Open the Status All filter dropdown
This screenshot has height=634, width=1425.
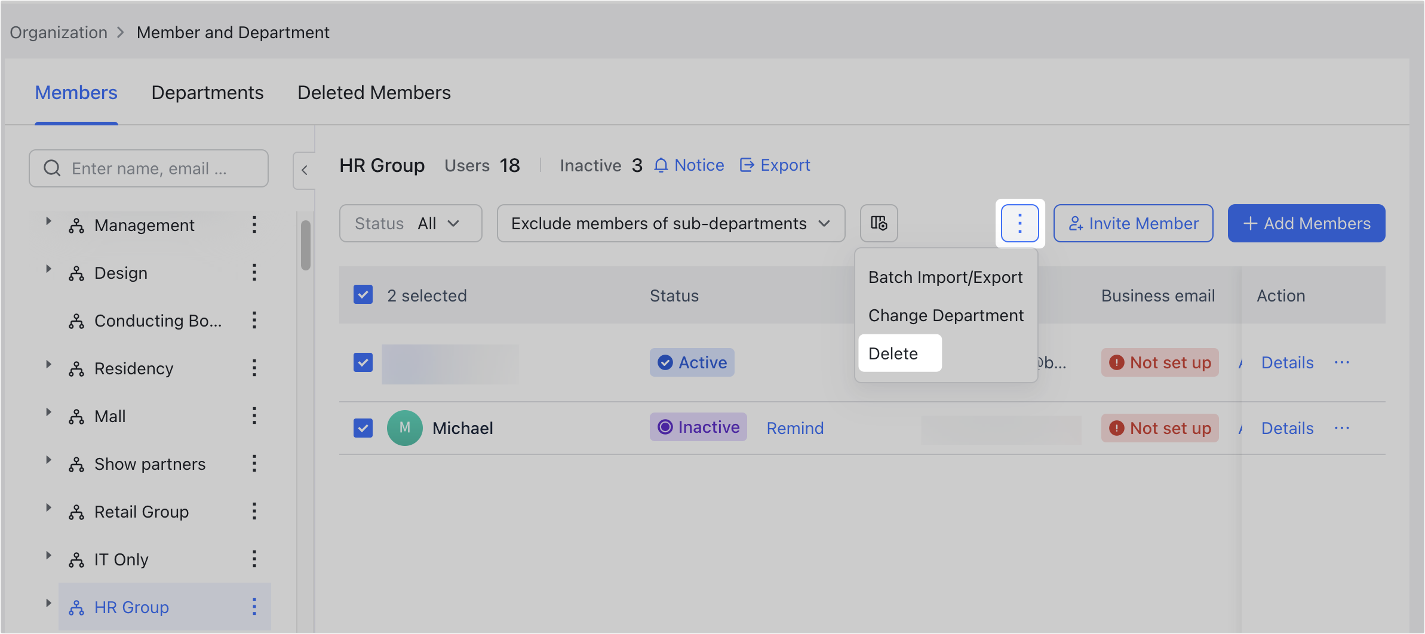coord(410,223)
